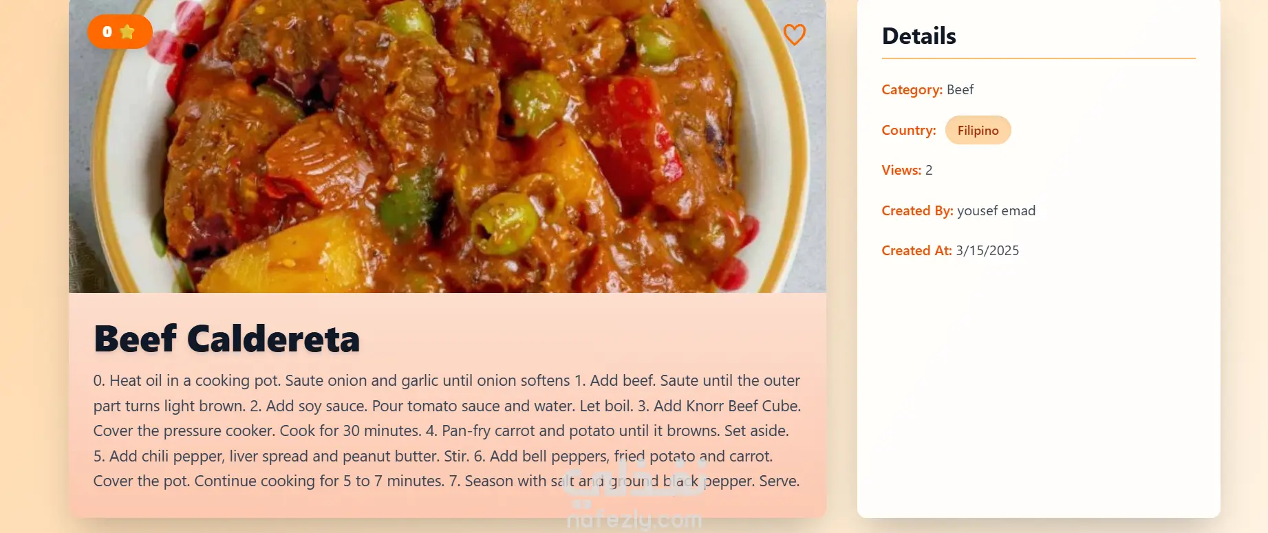Screen dimensions: 1268x533
Task: Click the creation date 3/15/2025
Action: tap(987, 251)
